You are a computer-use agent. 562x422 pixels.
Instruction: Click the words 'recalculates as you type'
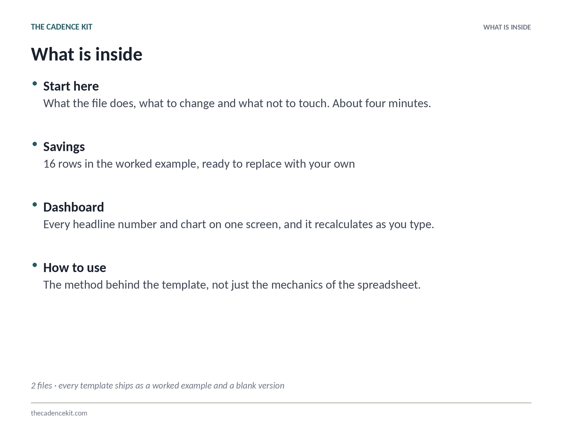374,225
